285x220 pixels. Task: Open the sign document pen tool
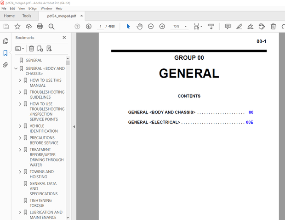[x=250, y=27]
